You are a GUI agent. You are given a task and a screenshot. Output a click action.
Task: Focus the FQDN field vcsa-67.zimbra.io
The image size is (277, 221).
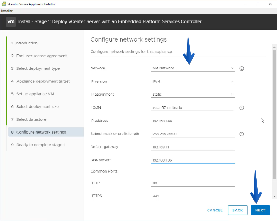tap(193, 108)
